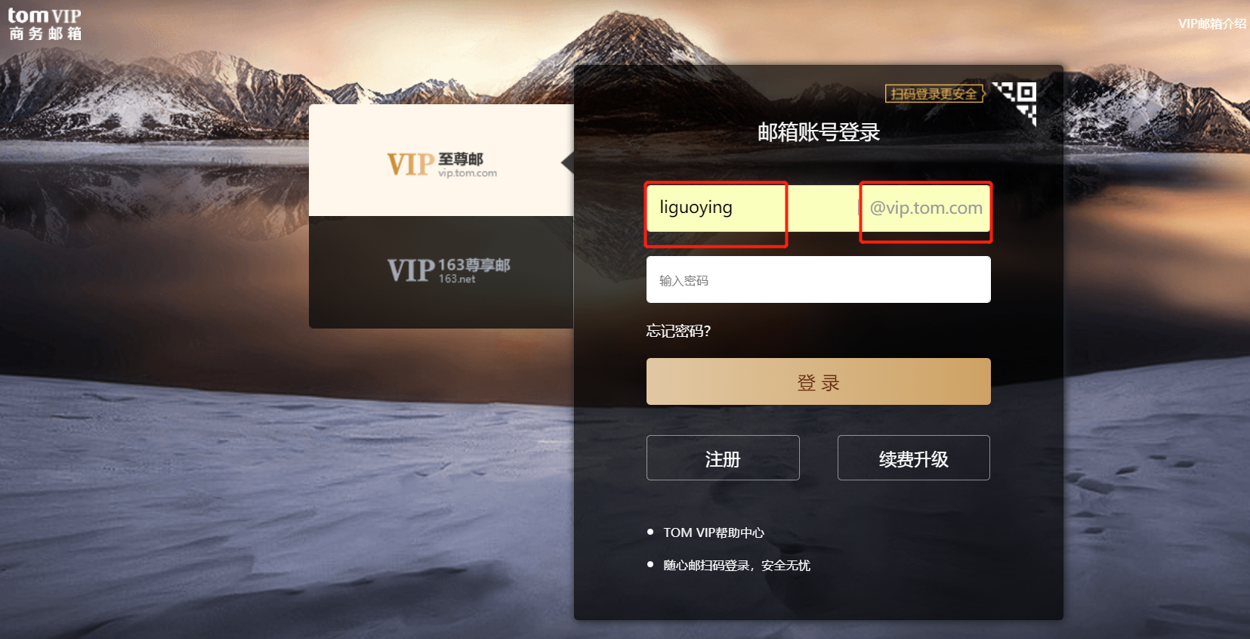Click the 邮箱账号登录 heading

(819, 132)
